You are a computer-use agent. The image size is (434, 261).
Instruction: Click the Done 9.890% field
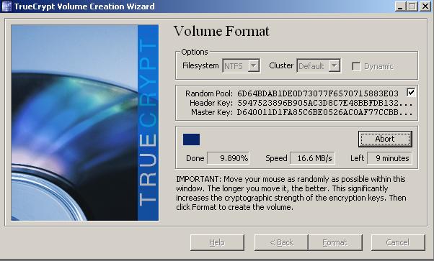[x=228, y=158]
